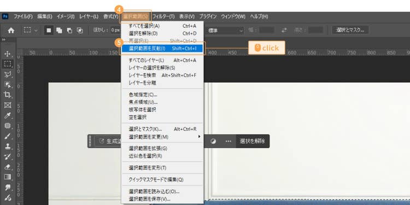Click the mask icon in contextual task bar
410x205 pixels.
213,142
